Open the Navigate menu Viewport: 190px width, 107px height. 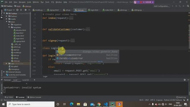[22, 2]
